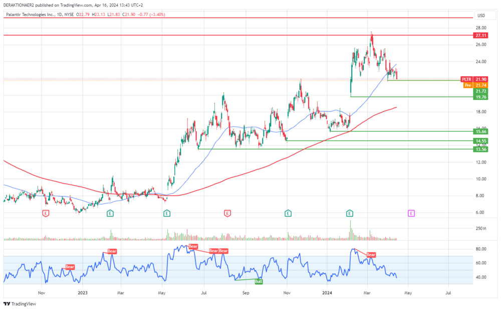Click the red 27.11 price level label
This screenshot has width=501, height=310.
click(481, 36)
